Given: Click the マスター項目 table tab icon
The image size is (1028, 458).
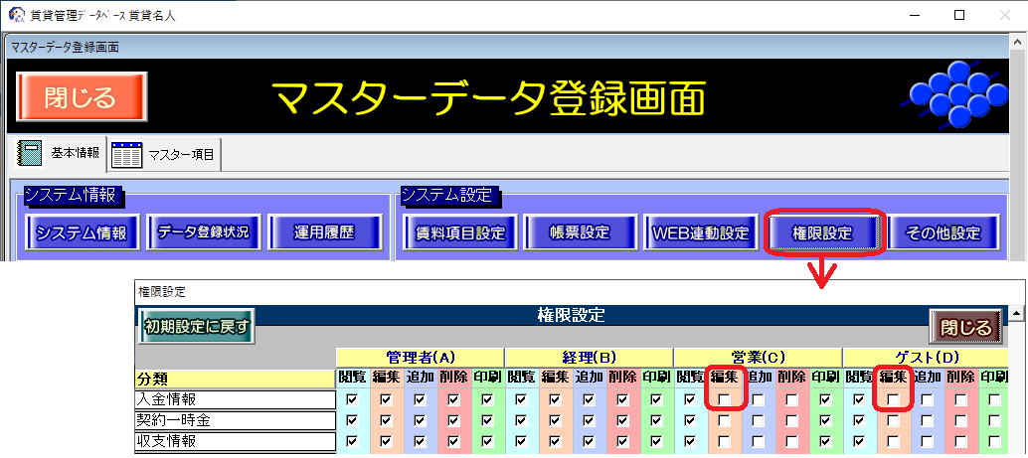Looking at the screenshot, I should [126, 155].
